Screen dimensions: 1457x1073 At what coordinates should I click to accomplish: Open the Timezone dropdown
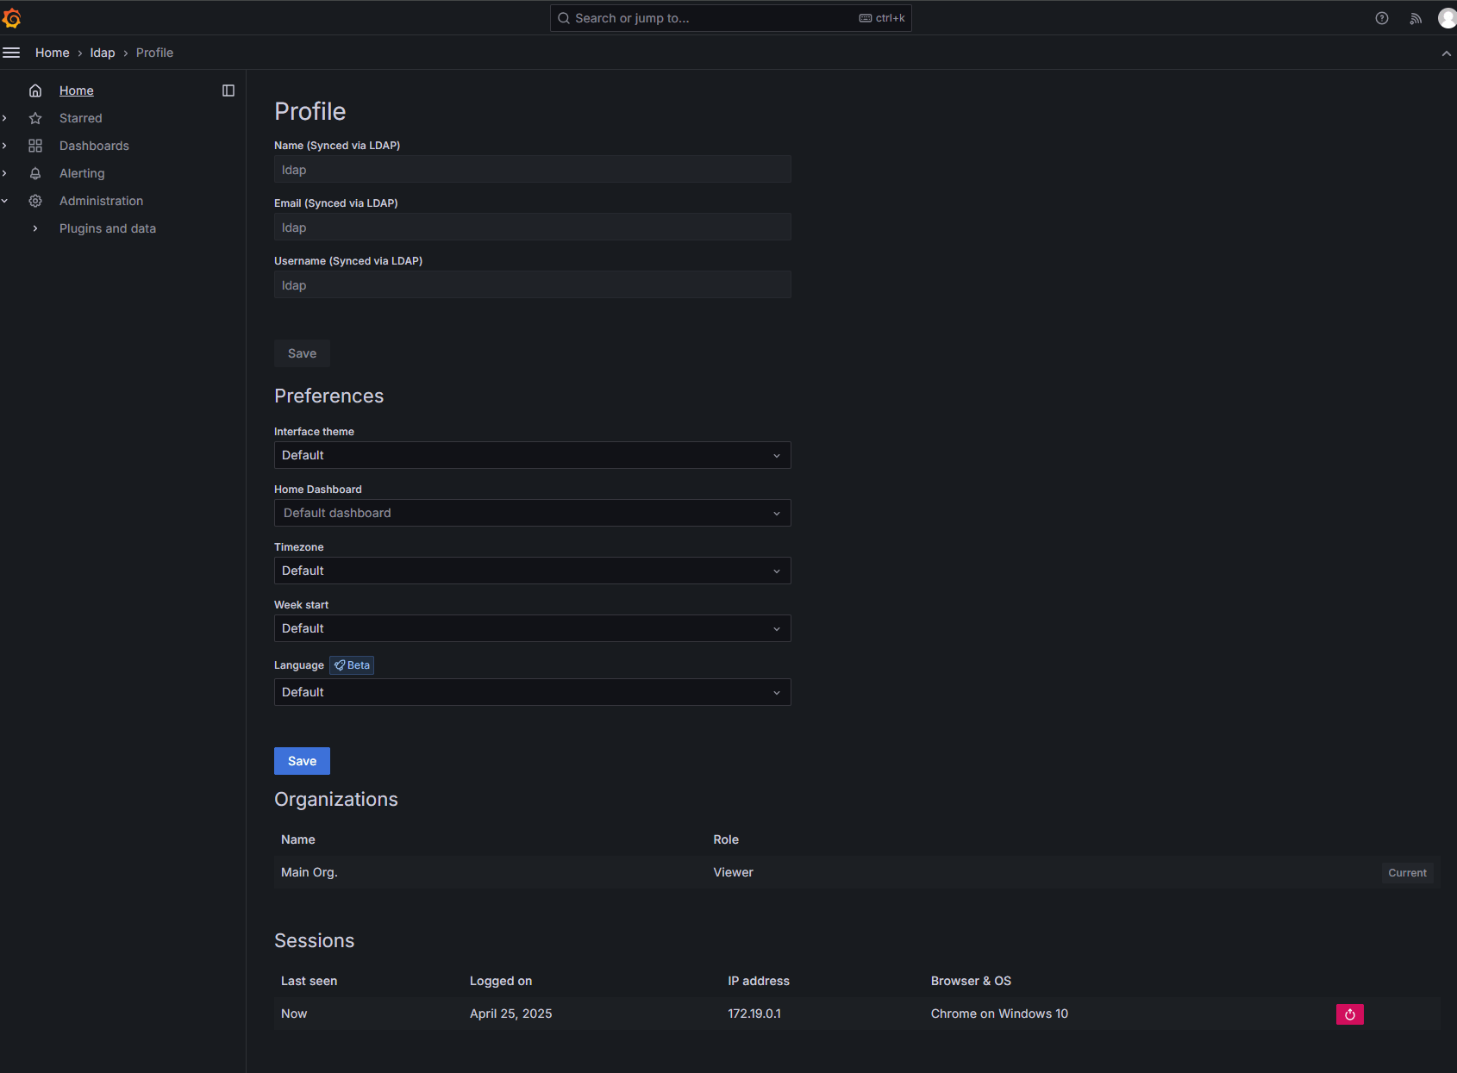click(532, 571)
